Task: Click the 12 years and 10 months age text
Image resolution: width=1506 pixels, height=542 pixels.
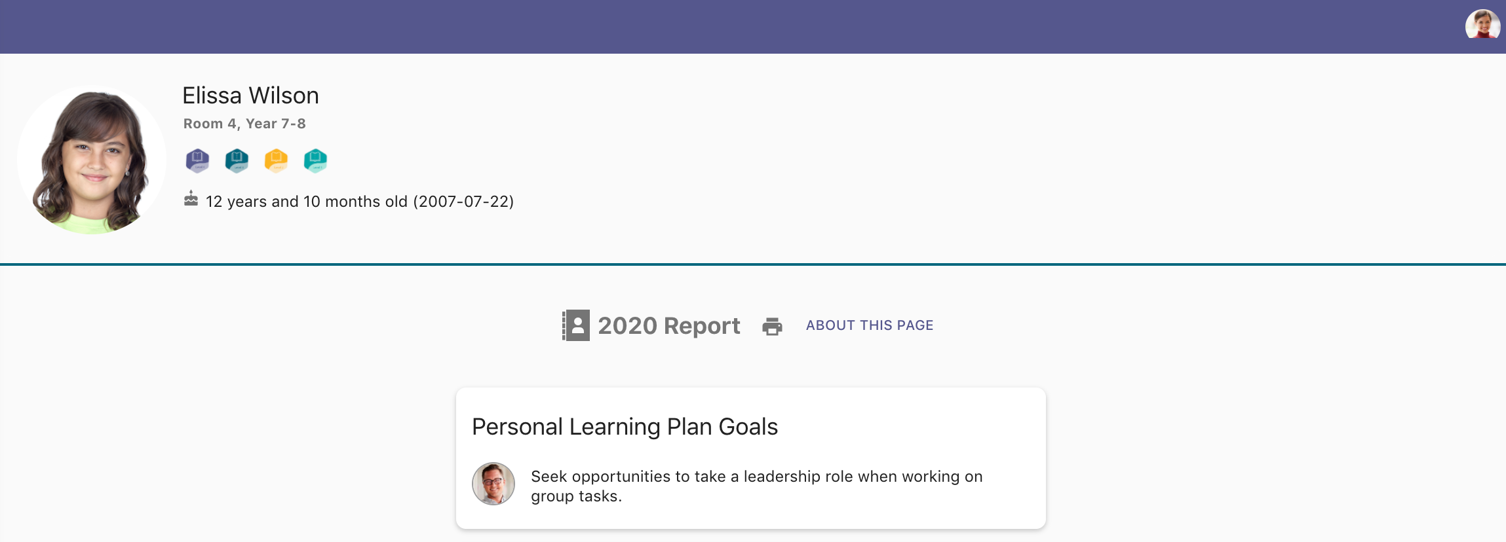Action: (x=306, y=202)
